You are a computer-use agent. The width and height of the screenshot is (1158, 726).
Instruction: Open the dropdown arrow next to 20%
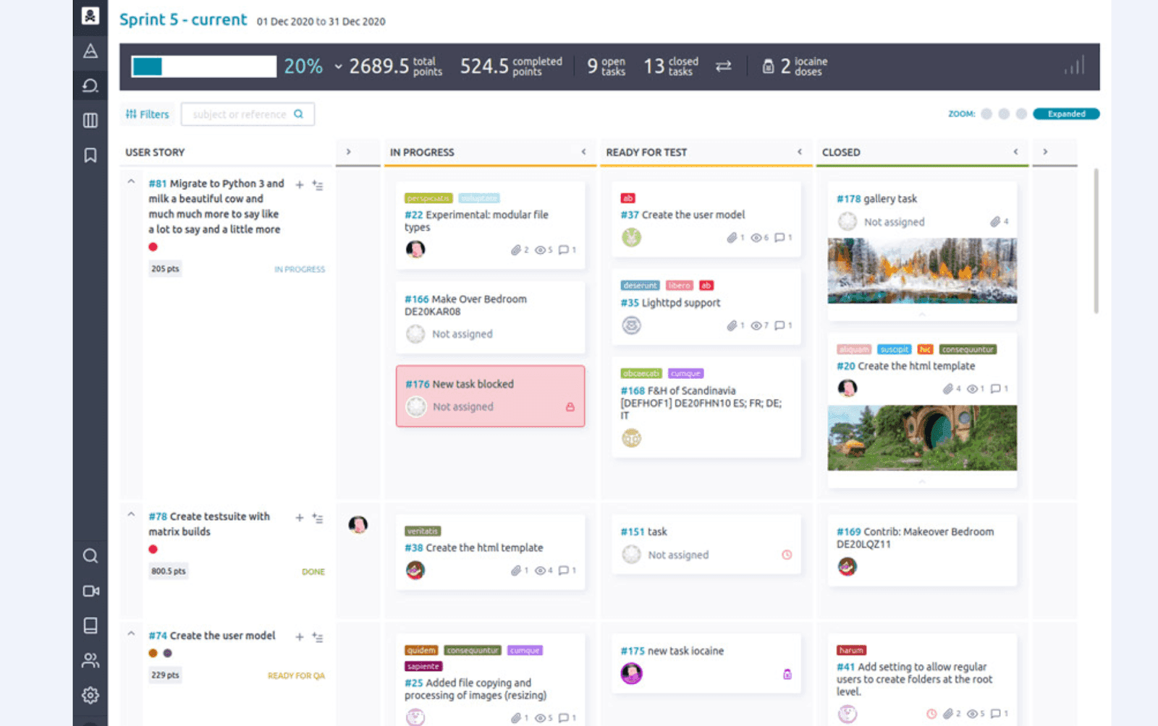(337, 67)
